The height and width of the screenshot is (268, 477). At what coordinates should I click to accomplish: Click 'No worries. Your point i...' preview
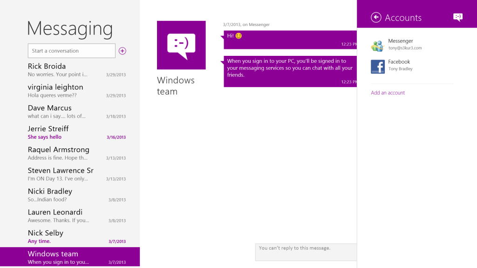pyautogui.click(x=57, y=74)
